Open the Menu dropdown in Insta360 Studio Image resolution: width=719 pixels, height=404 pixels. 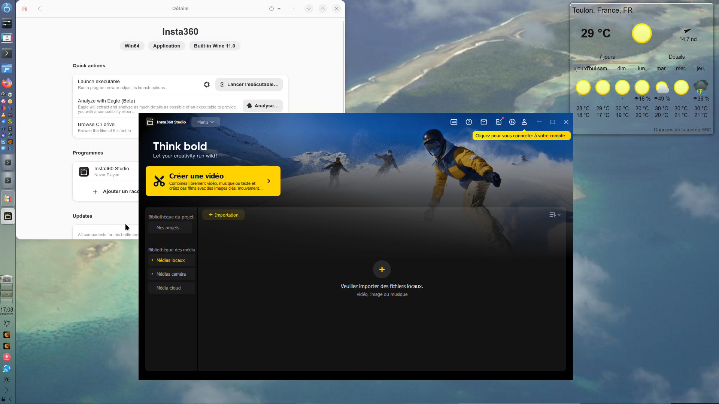[x=205, y=122]
